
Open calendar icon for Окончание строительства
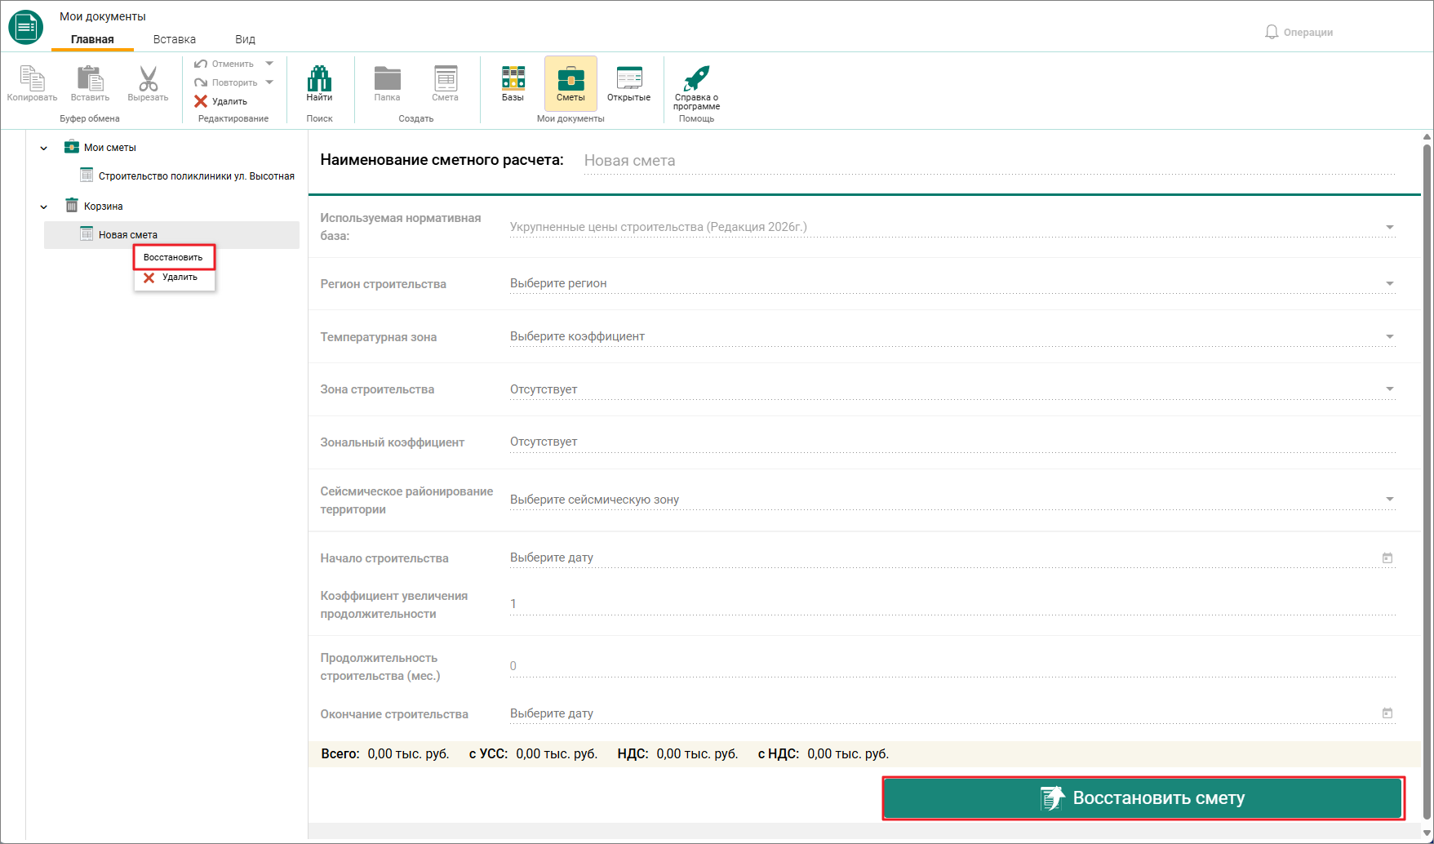coord(1387,713)
